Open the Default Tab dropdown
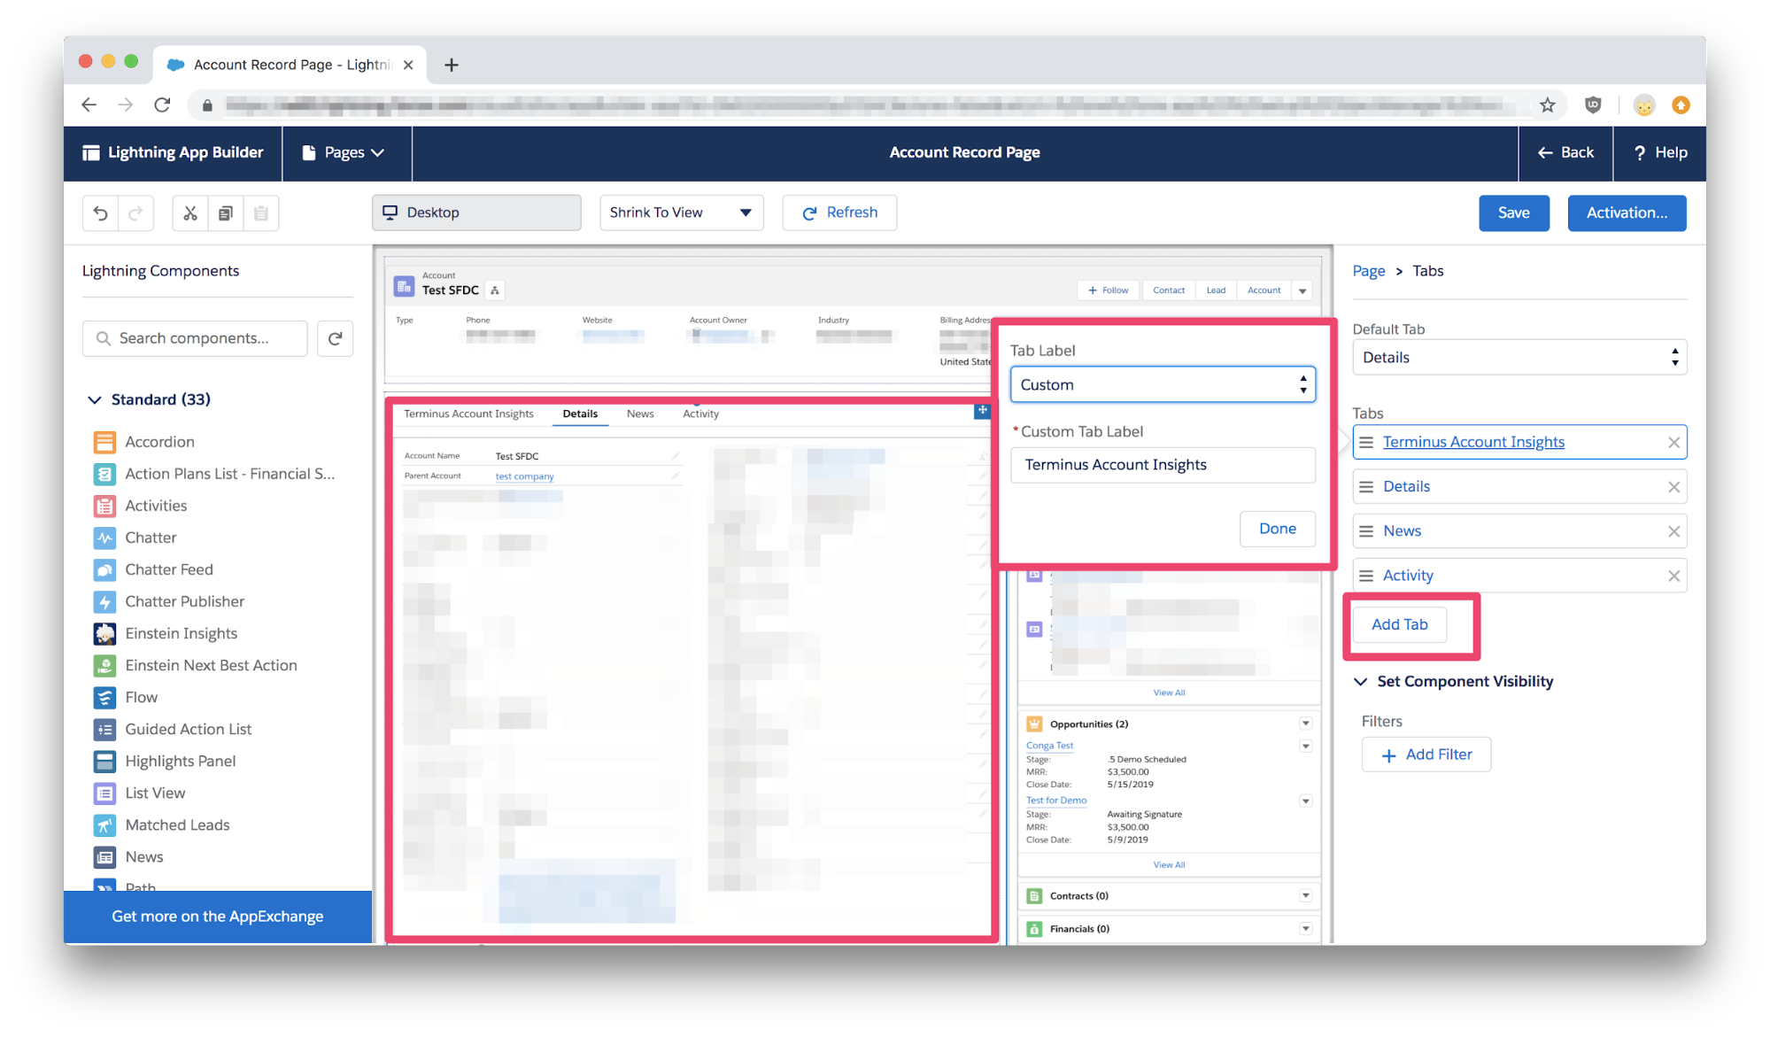This screenshot has width=1770, height=1037. (x=1519, y=358)
